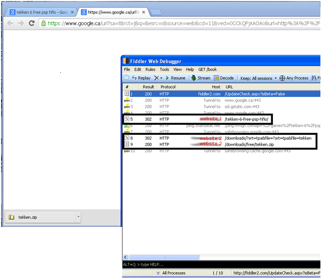Close the 'tekken 6 free psp hflo' tab

tap(72, 12)
